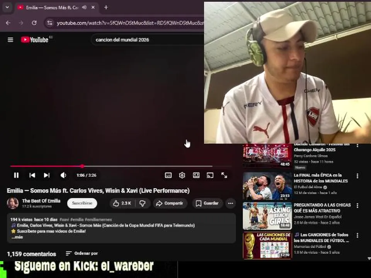
Task: Visit the El Fútbol del Alma channel
Action: point(308,187)
